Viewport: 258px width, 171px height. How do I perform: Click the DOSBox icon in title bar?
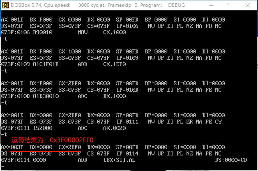(x=6, y=5)
